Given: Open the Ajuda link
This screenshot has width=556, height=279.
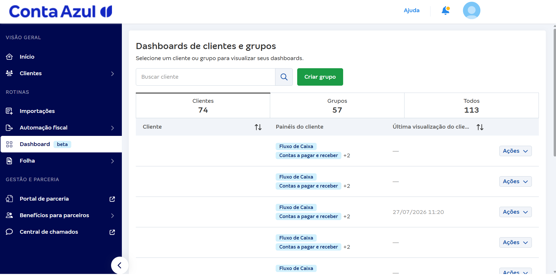Looking at the screenshot, I should [411, 10].
